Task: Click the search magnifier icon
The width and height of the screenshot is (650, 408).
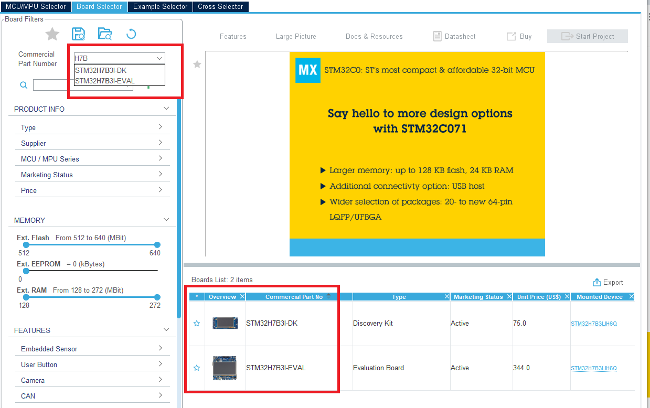Action: click(23, 84)
